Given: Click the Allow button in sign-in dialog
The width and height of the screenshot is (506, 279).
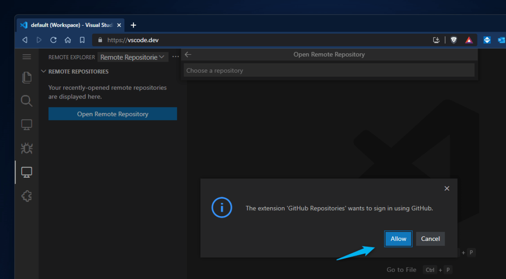Looking at the screenshot, I should click(x=398, y=239).
